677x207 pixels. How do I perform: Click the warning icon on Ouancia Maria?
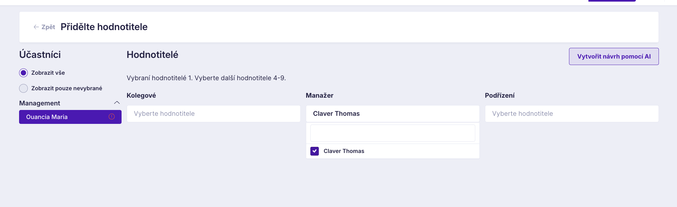[x=112, y=117]
